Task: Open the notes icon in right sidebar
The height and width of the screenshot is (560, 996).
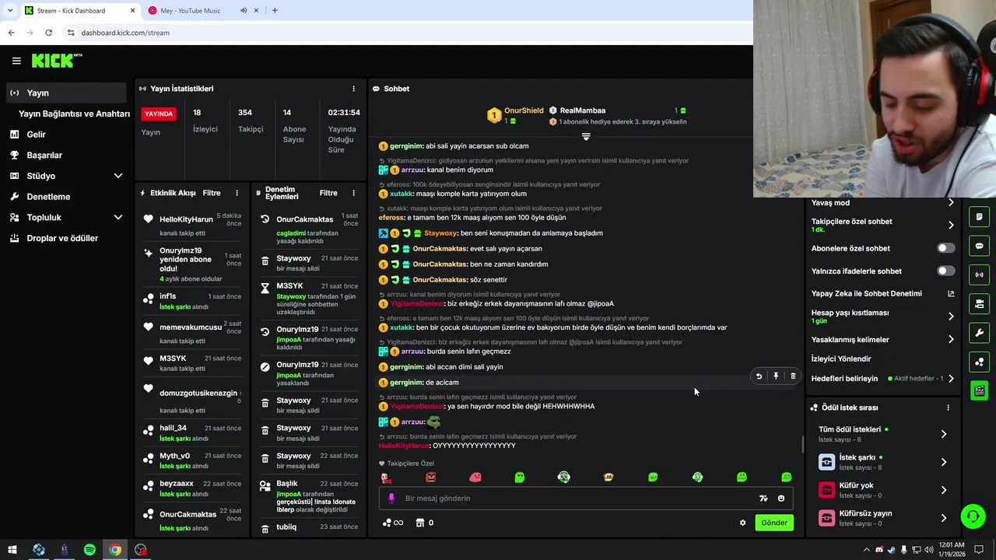Action: click(980, 217)
